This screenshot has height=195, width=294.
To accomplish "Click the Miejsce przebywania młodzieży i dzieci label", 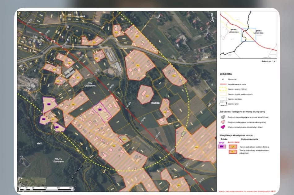I will [x=245, y=127].
